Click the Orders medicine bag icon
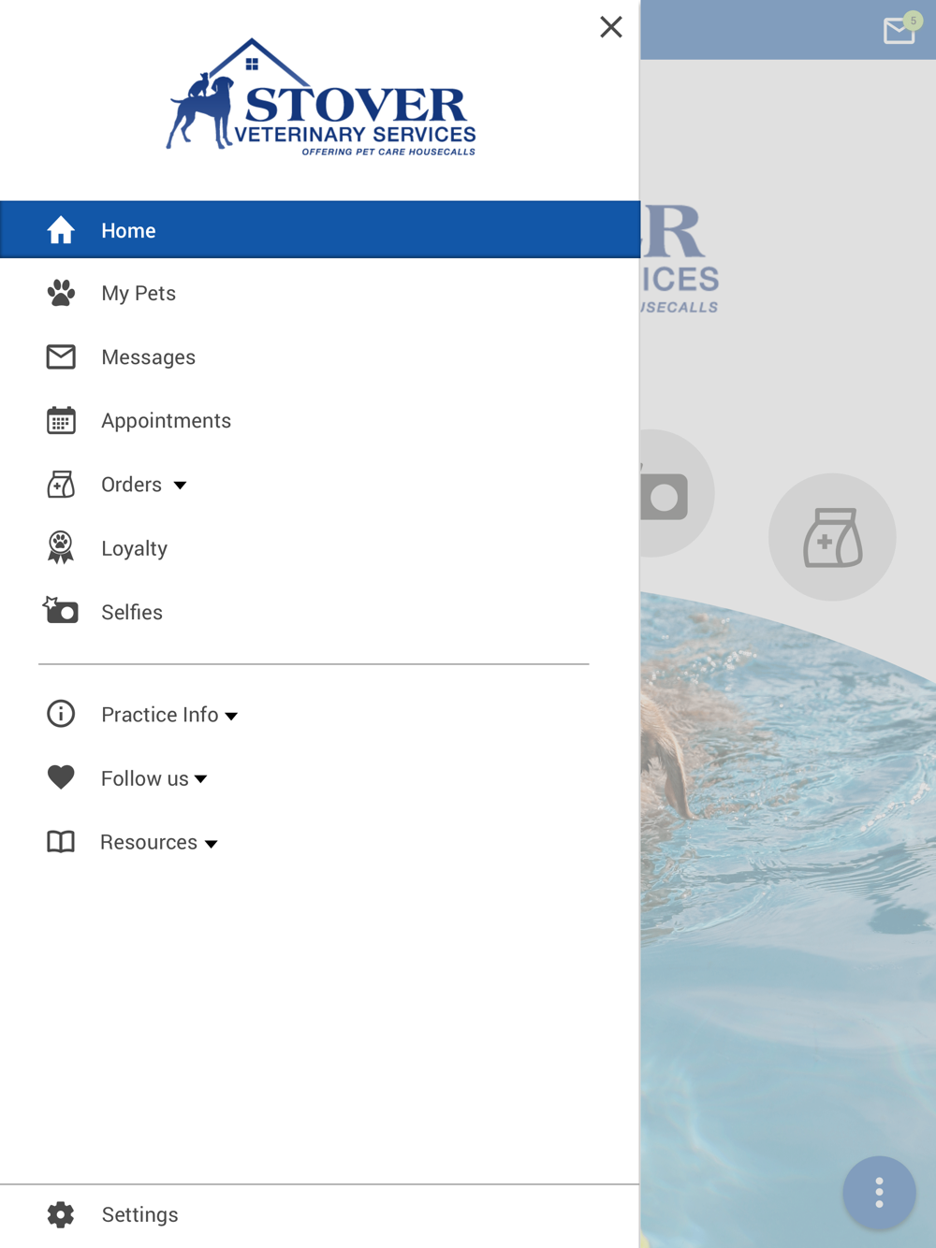This screenshot has height=1248, width=936. [x=61, y=484]
